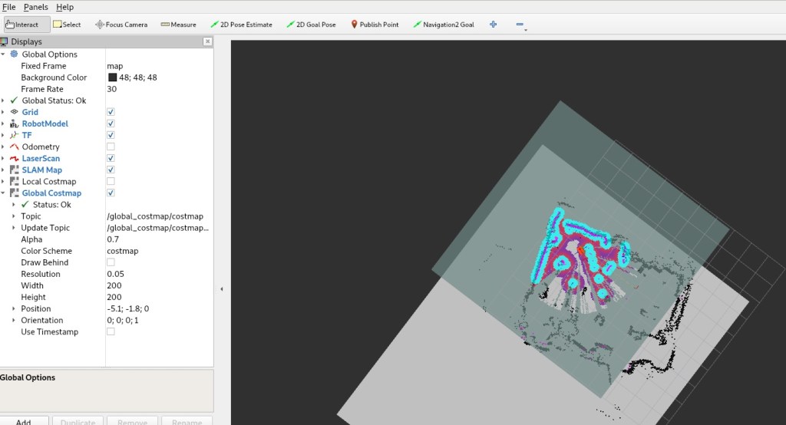This screenshot has width=786, height=425.
Task: Open the Panels menu
Action: (35, 7)
